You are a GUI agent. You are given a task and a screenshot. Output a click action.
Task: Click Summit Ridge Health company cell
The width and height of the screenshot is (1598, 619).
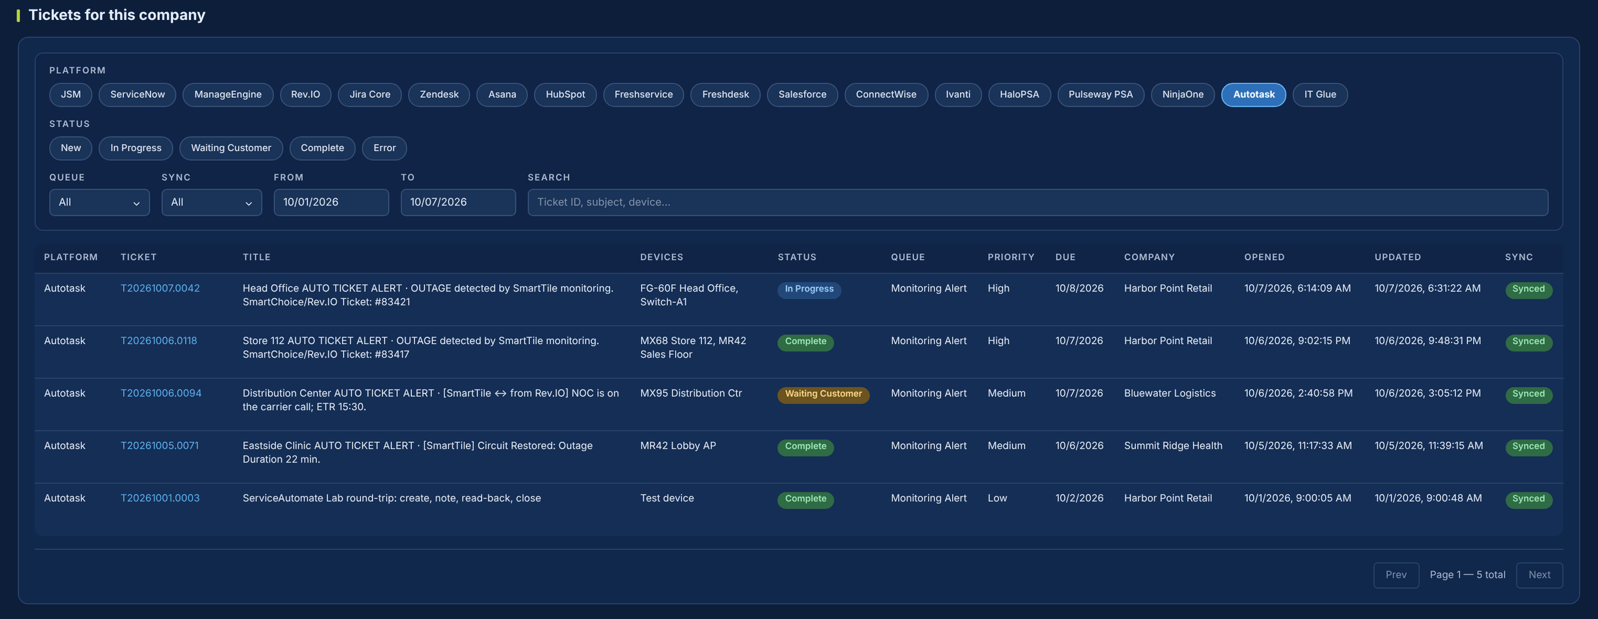(x=1173, y=446)
